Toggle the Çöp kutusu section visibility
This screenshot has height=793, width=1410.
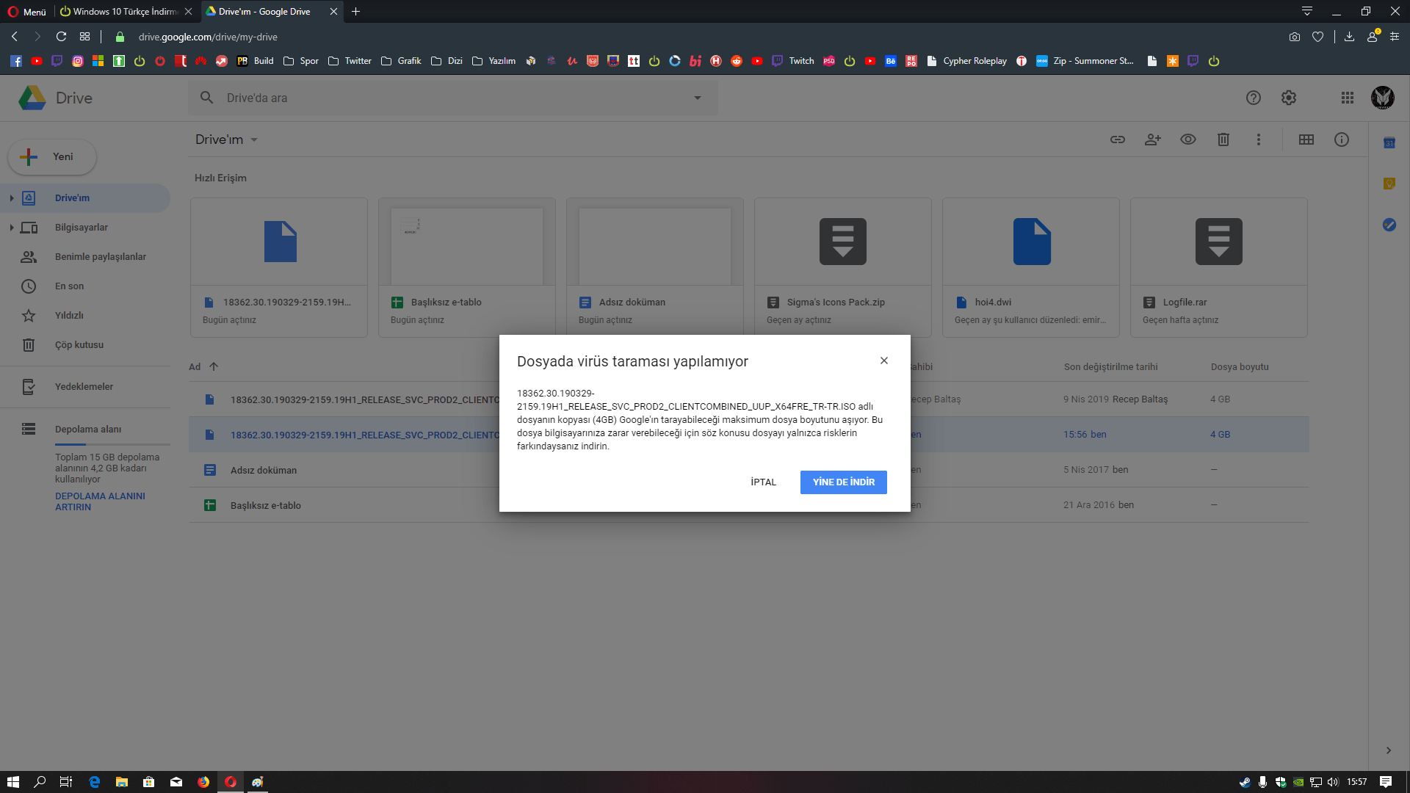click(x=79, y=344)
